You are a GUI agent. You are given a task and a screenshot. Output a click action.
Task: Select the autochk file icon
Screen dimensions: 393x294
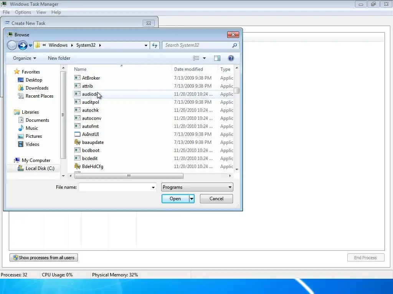78,110
